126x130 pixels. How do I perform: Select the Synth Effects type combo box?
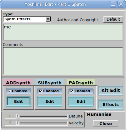27,19
